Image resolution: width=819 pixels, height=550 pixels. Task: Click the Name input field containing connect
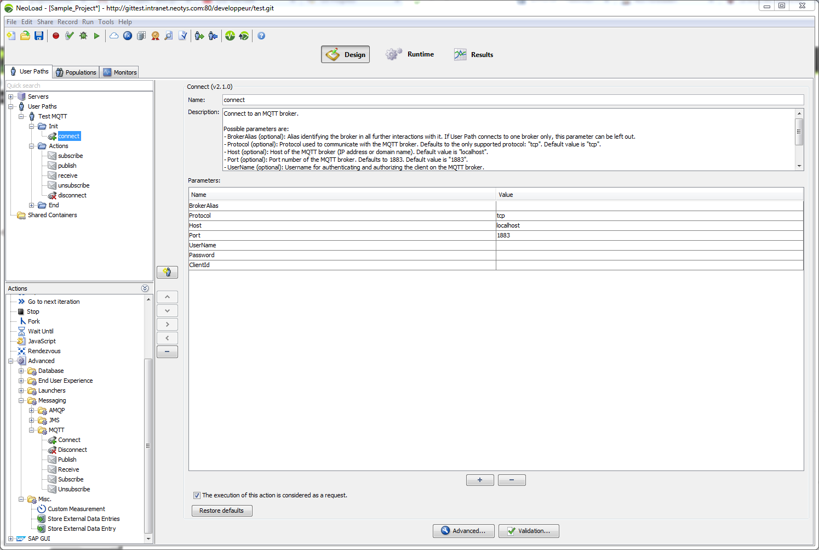point(512,100)
